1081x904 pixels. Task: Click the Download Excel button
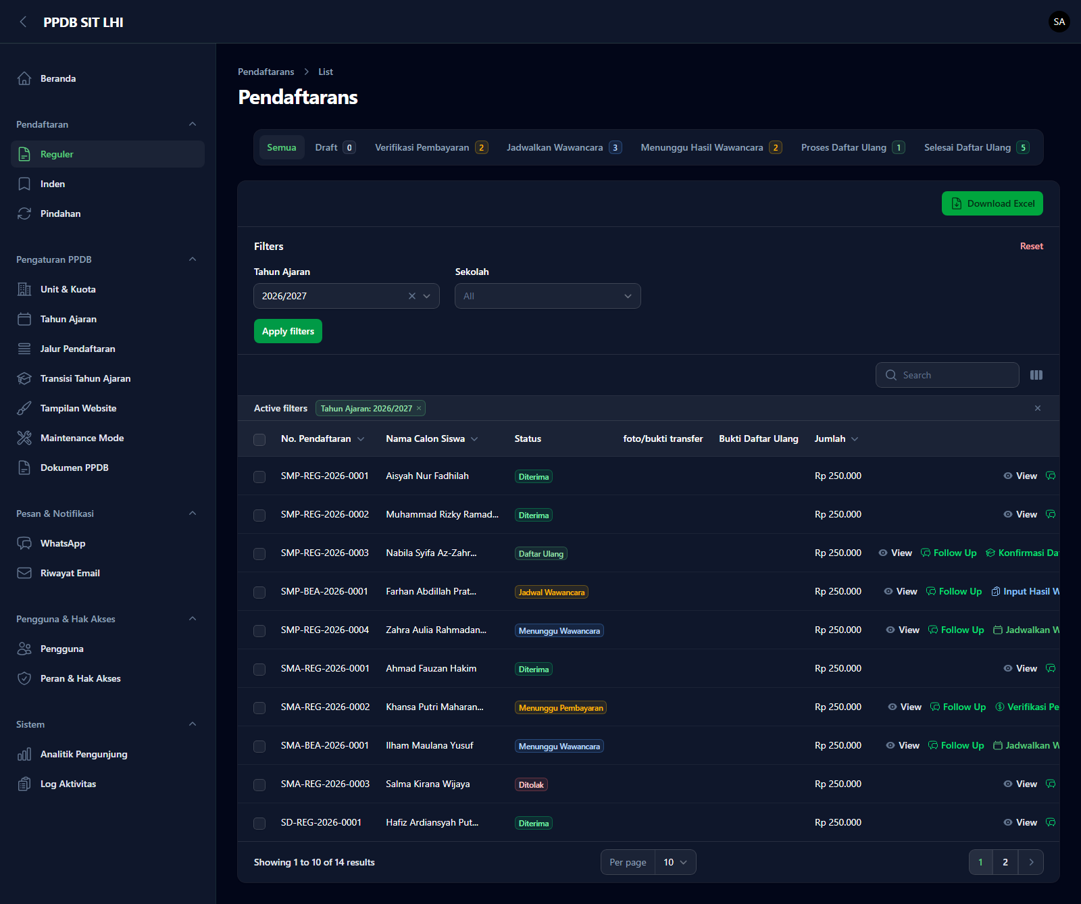[992, 203]
